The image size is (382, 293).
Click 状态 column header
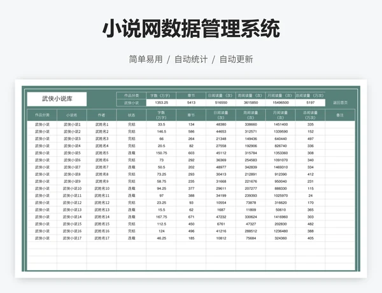click(x=132, y=115)
